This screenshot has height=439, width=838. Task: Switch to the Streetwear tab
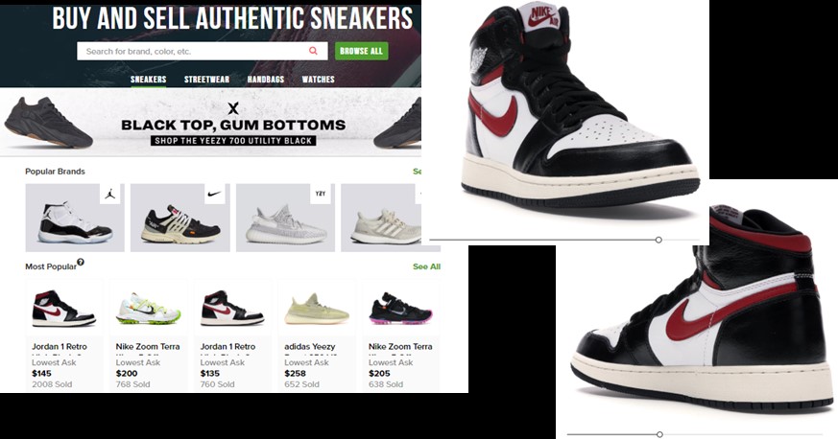[x=206, y=80]
